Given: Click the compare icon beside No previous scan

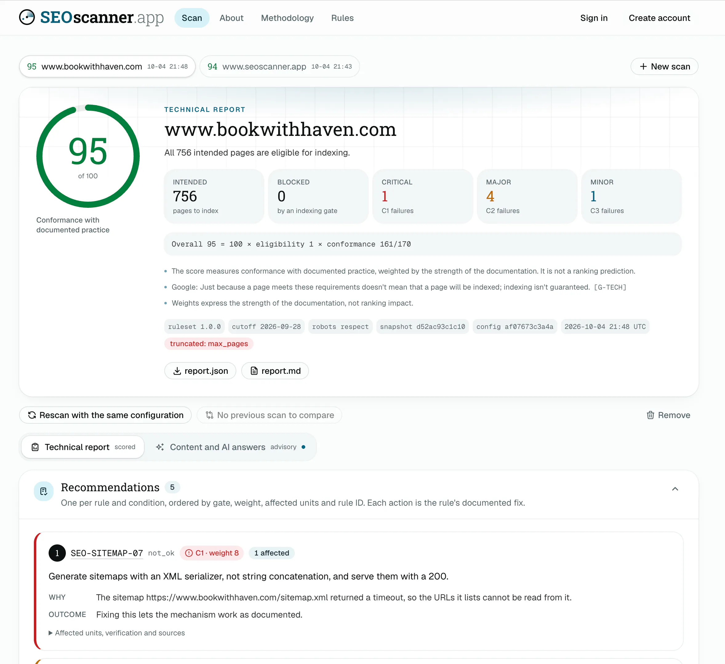Looking at the screenshot, I should coord(209,415).
